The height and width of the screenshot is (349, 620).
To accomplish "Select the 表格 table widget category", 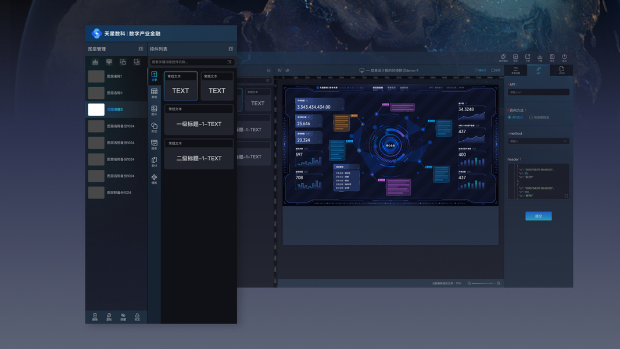I will (154, 94).
